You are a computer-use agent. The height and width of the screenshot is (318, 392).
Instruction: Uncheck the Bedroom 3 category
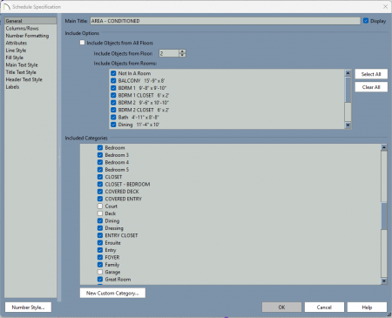tap(100, 155)
